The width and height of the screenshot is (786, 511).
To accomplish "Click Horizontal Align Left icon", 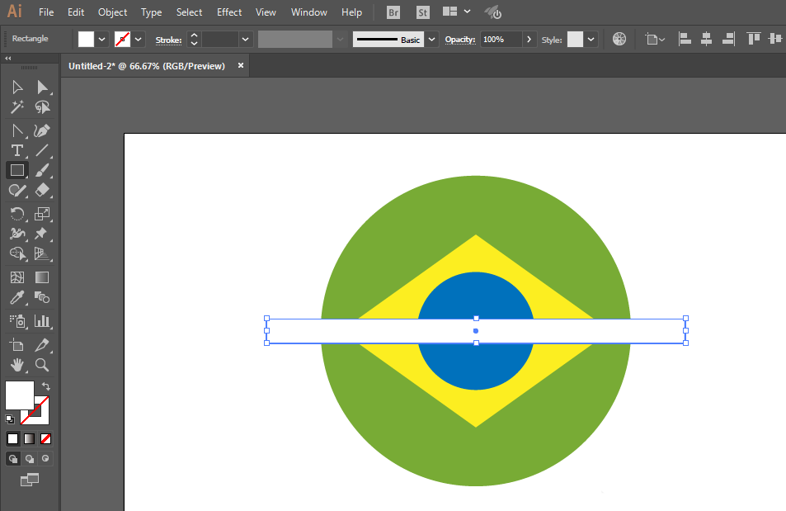I will [x=685, y=39].
